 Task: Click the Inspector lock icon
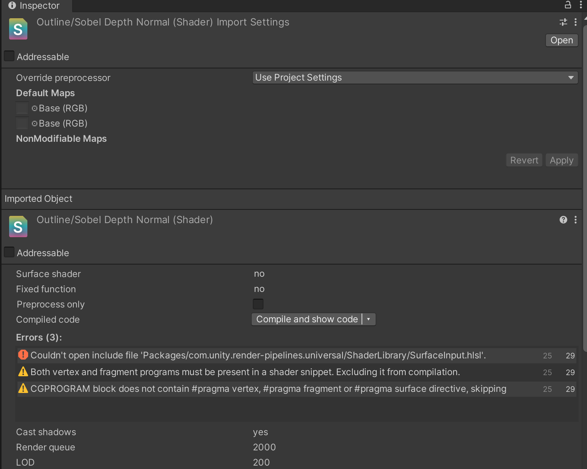click(x=568, y=5)
